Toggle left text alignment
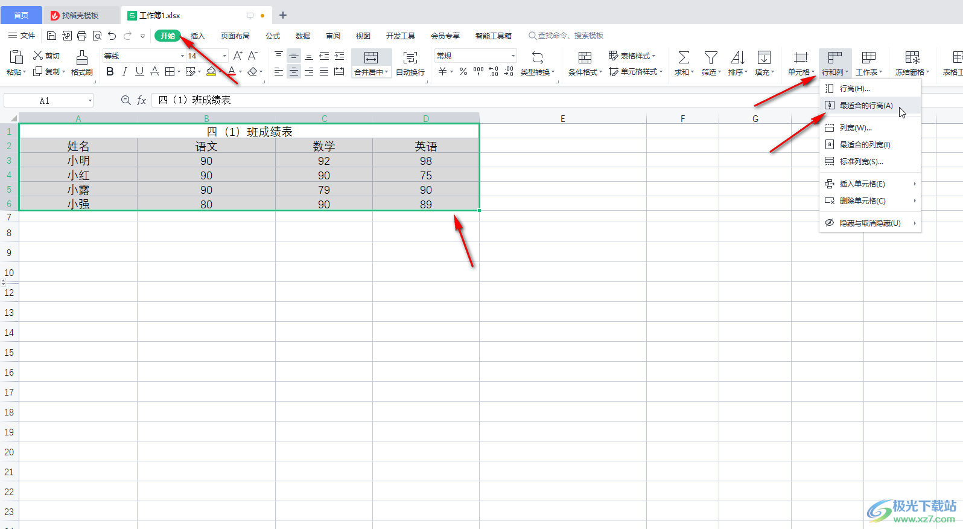This screenshot has height=529, width=963. (279, 71)
